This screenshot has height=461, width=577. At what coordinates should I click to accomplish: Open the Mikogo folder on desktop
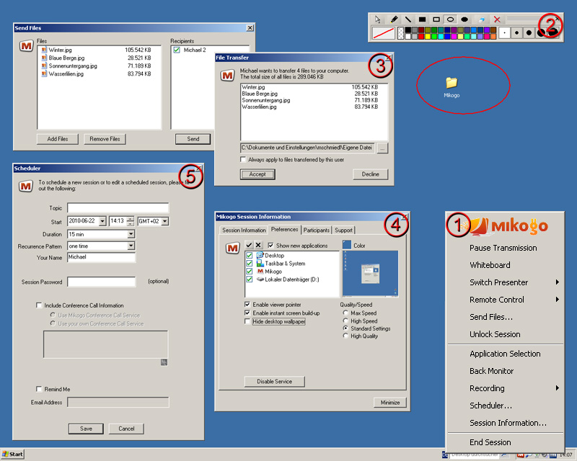[x=452, y=87]
